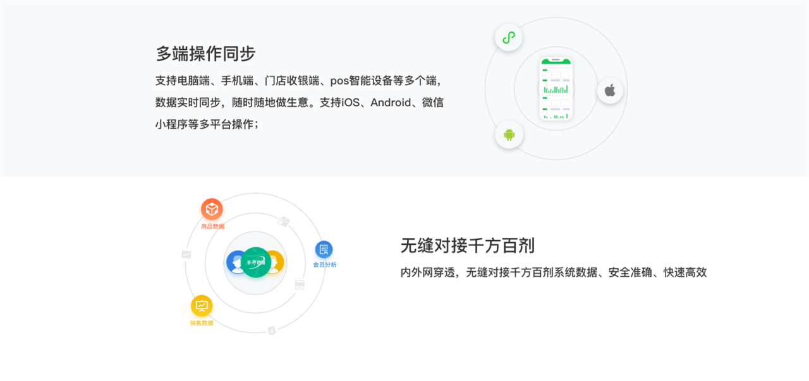Click the blue 会员分析 icon

click(x=324, y=249)
